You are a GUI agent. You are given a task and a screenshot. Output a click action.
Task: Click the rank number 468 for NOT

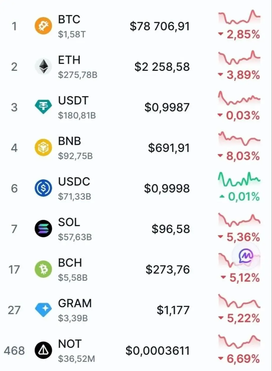tap(14, 351)
